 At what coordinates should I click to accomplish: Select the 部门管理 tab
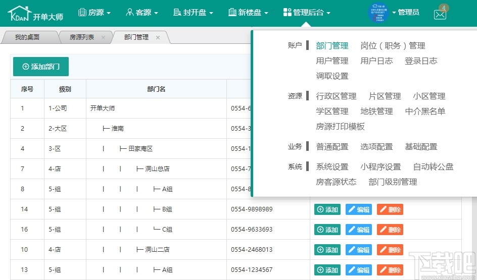pyautogui.click(x=136, y=37)
